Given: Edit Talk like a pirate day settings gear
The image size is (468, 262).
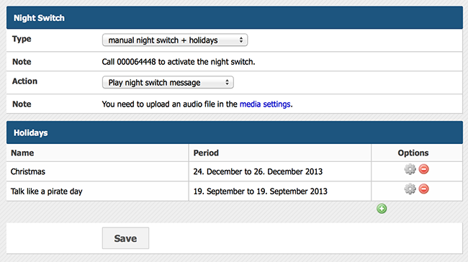Looking at the screenshot, I should coord(410,189).
